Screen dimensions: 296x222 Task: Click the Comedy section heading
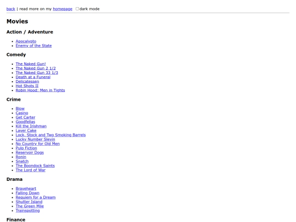(x=16, y=55)
